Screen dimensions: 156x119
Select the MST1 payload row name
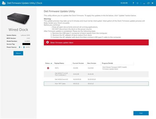pos(57,68)
